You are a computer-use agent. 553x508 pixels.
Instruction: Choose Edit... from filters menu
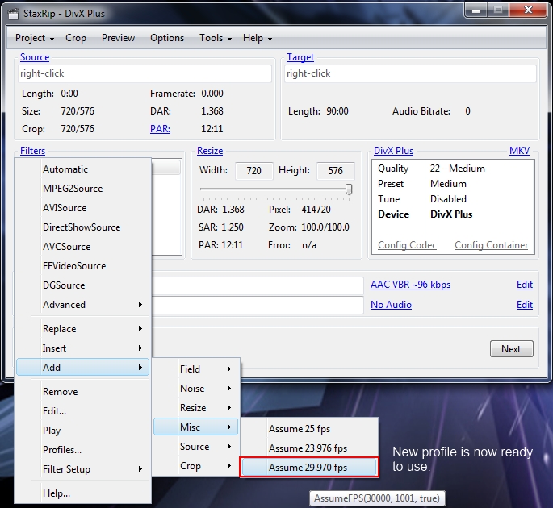pyautogui.click(x=83, y=411)
